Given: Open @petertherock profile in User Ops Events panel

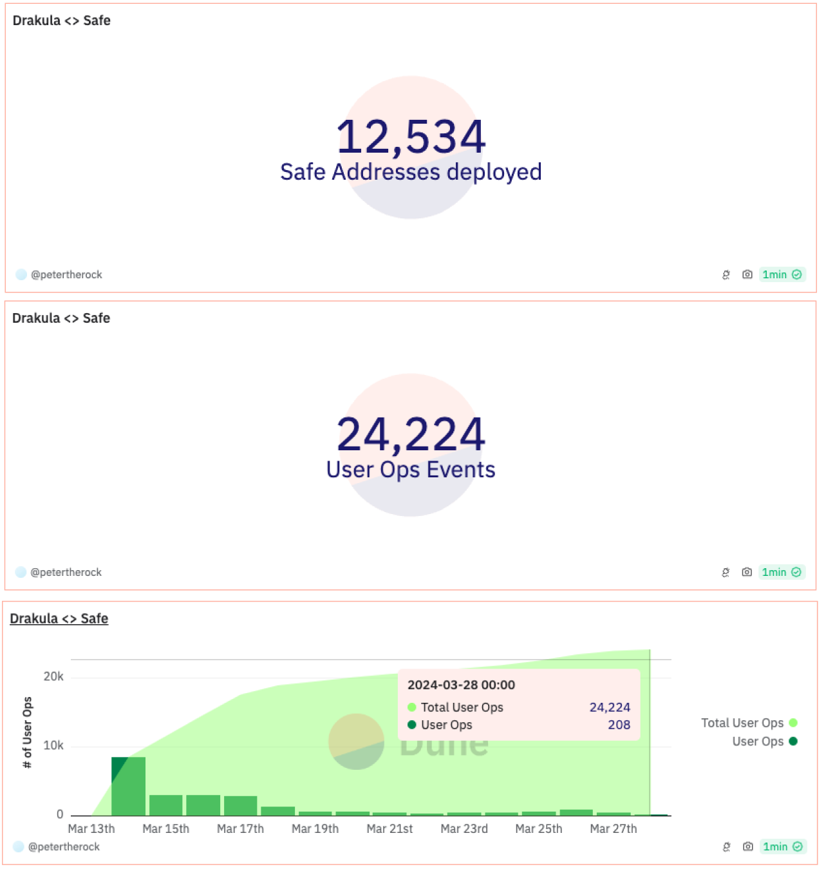Looking at the screenshot, I should [x=66, y=572].
